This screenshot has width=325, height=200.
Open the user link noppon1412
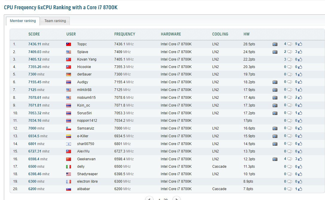(x=87, y=121)
